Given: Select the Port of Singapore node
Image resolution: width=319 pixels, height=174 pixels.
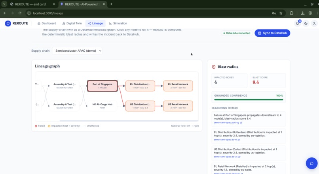Looking at the screenshot, I should (103, 86).
